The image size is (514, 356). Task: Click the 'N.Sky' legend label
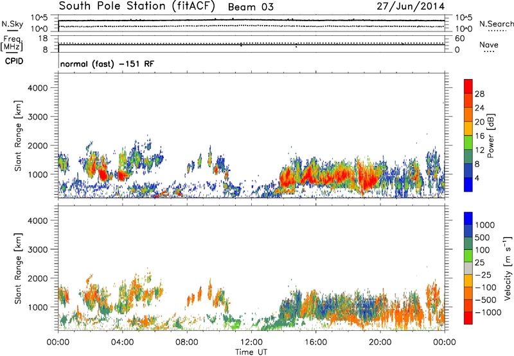[x=12, y=24]
